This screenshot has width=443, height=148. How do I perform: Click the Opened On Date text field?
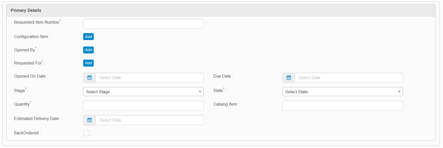tap(149, 78)
